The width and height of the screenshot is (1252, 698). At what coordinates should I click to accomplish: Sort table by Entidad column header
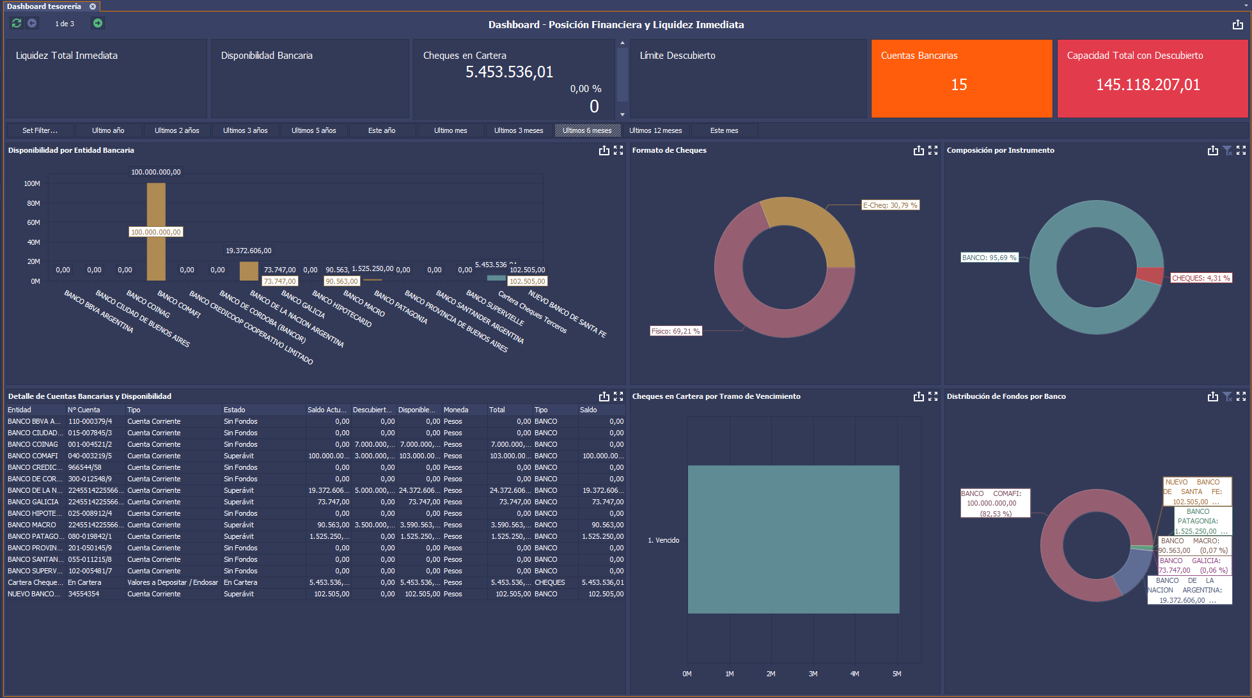(x=36, y=410)
